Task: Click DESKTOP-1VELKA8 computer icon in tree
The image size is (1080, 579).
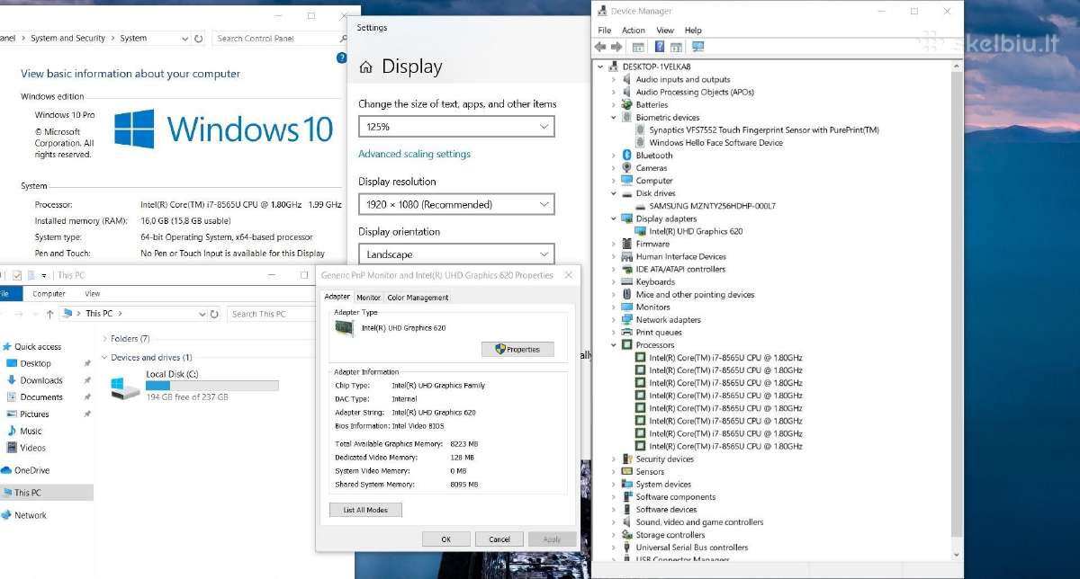Action: [x=614, y=67]
